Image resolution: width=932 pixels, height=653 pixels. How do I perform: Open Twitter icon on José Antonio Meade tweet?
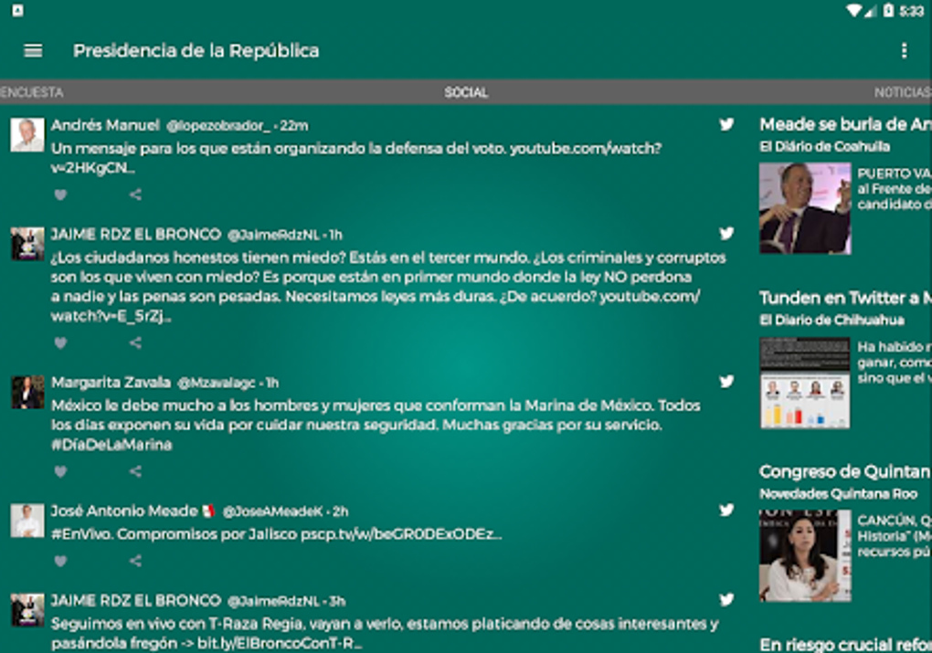coord(726,510)
